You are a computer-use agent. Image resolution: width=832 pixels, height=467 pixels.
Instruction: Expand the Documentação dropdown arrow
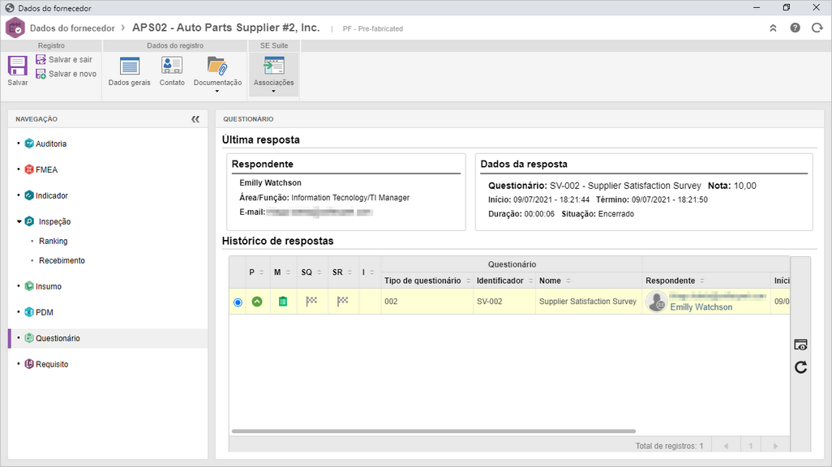[217, 92]
